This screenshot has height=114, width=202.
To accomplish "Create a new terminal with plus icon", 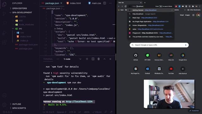I will (x=87, y=59).
